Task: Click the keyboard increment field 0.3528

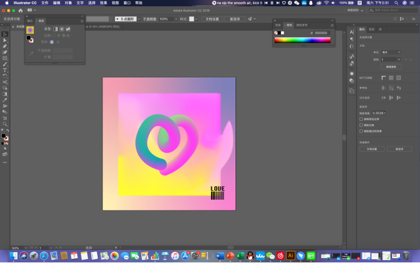Action: [379, 113]
